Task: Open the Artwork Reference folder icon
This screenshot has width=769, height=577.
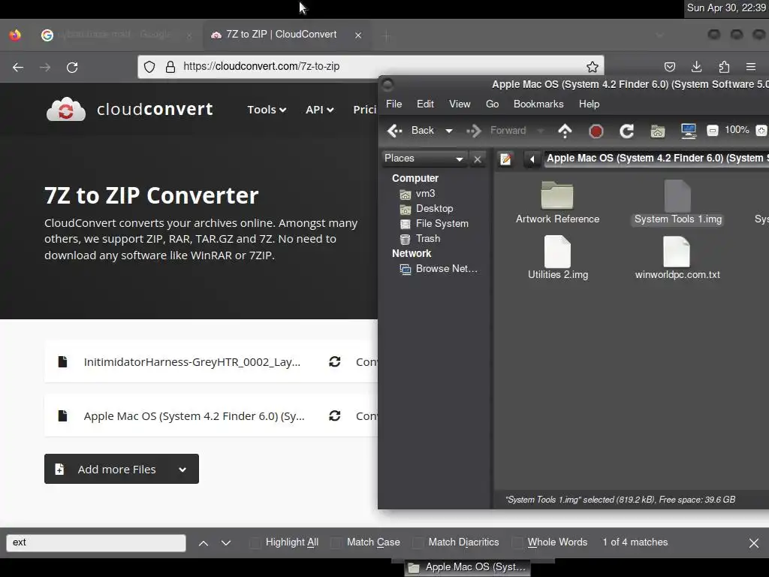Action: click(557, 195)
